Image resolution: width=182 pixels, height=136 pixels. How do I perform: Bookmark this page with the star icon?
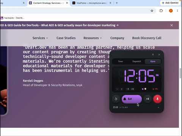[x=152, y=11]
